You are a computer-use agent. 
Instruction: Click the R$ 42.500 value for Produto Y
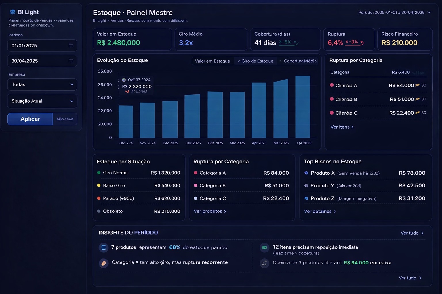click(x=412, y=186)
